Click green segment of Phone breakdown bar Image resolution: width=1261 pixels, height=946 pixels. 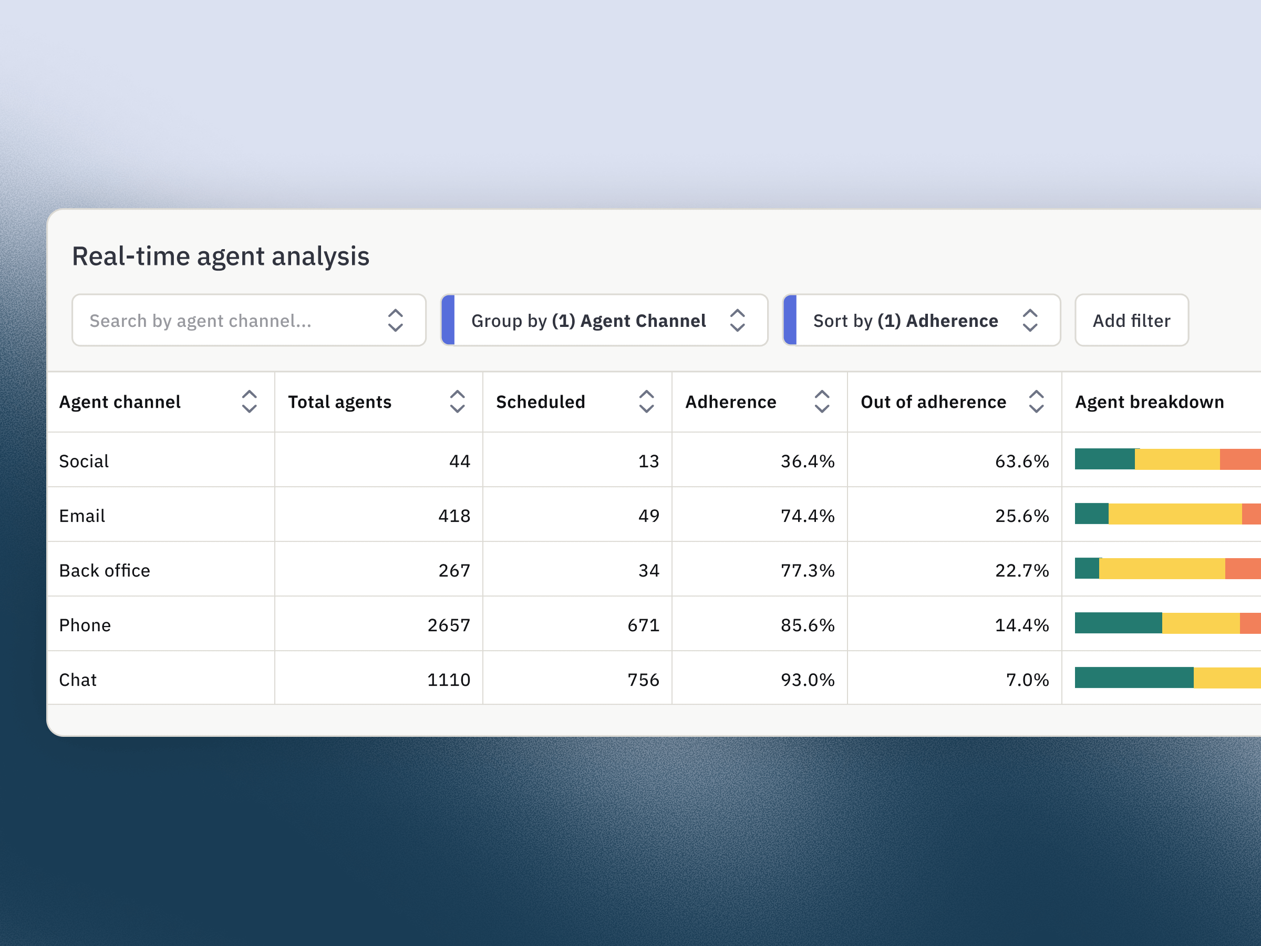click(1118, 623)
